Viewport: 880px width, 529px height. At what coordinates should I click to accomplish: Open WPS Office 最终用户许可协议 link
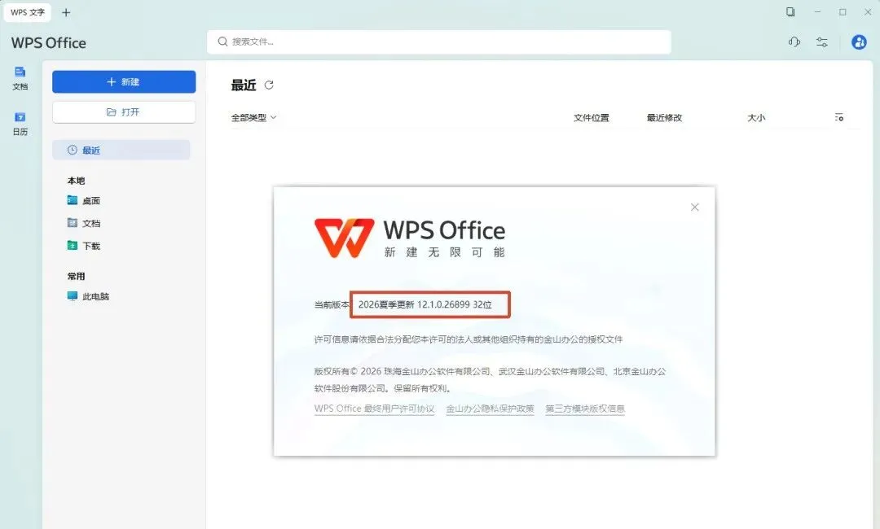(374, 409)
